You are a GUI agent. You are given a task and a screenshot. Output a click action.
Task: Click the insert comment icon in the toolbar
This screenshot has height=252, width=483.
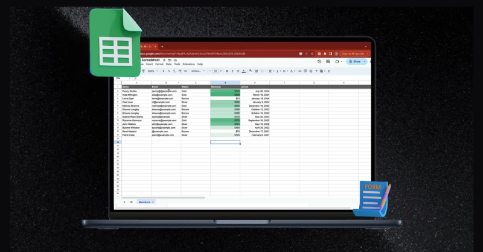tap(305, 71)
